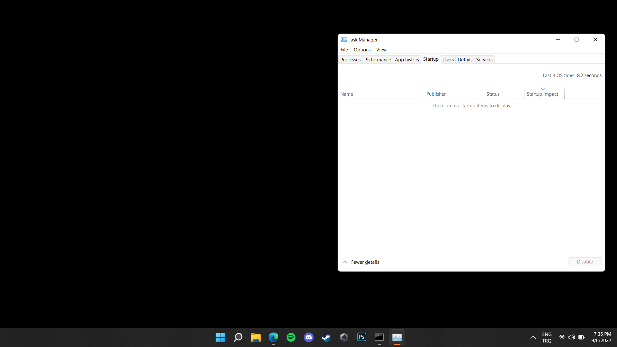Click the volume speaker tray icon
Image resolution: width=617 pixels, height=347 pixels.
coord(571,337)
